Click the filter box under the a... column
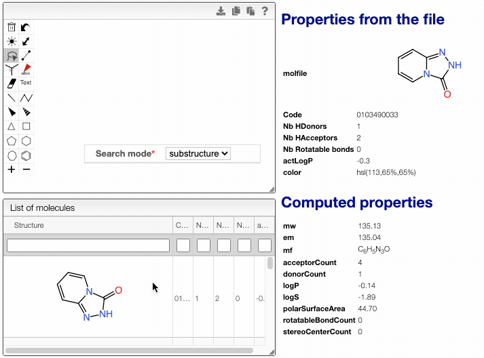Viewport: 484px width, 358px height. 265,245
